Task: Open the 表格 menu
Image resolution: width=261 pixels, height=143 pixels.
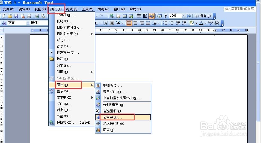Action: [x=103, y=9]
